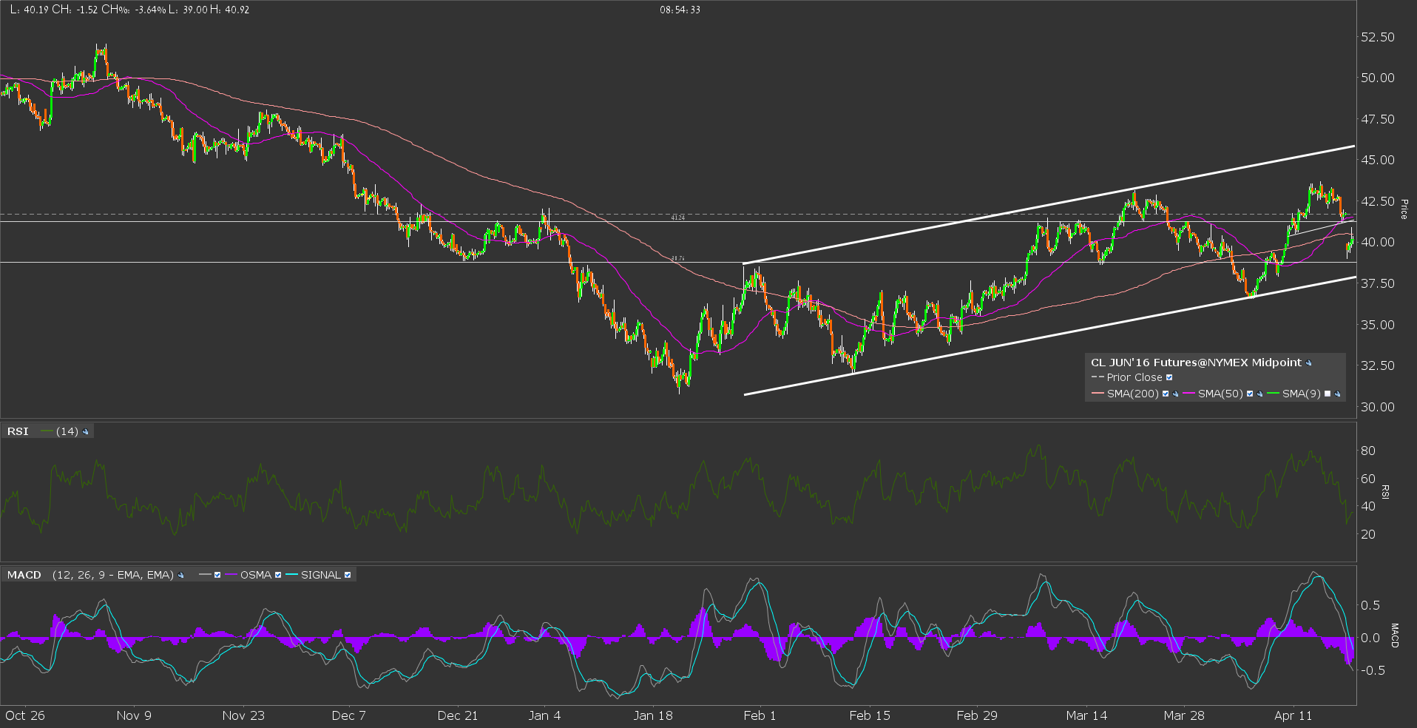Uncheck the SIGNAL checkbox
This screenshot has height=728, width=1417.
tap(348, 576)
